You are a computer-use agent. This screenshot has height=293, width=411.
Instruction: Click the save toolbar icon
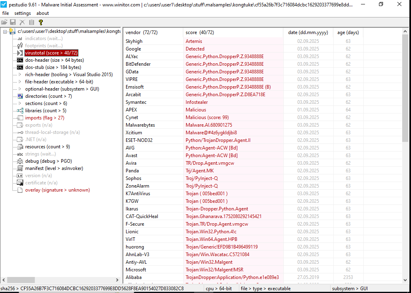pos(13,22)
